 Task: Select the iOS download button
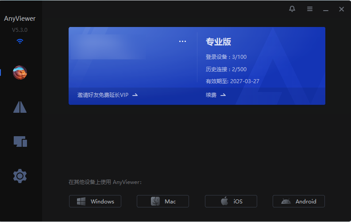231,201
